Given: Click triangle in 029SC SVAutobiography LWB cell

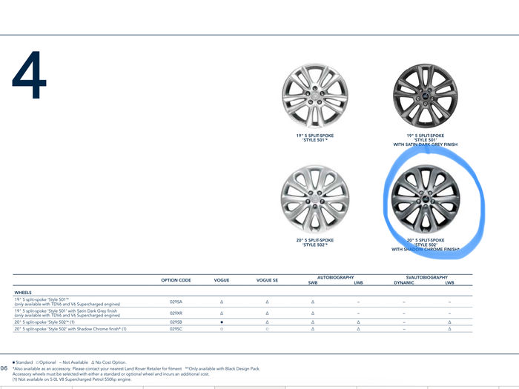Looking at the screenshot, I should pos(449,329).
